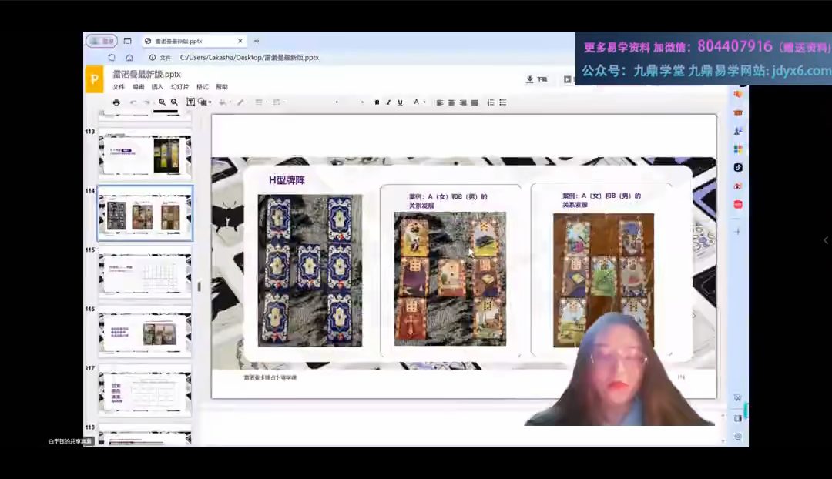The image size is (832, 479).
Task: Open the 插入 menu
Action: [157, 87]
